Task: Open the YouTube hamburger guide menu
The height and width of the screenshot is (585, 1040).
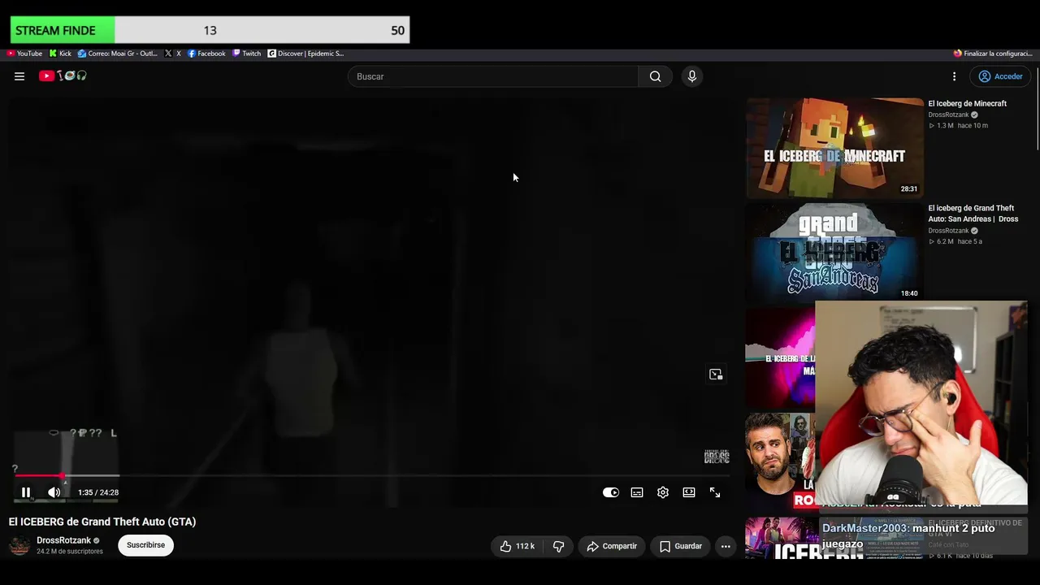Action: coord(19,76)
